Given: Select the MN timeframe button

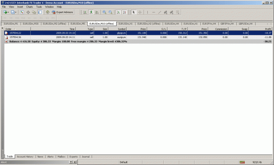Looking at the screenshot, I should click(x=53, y=18).
